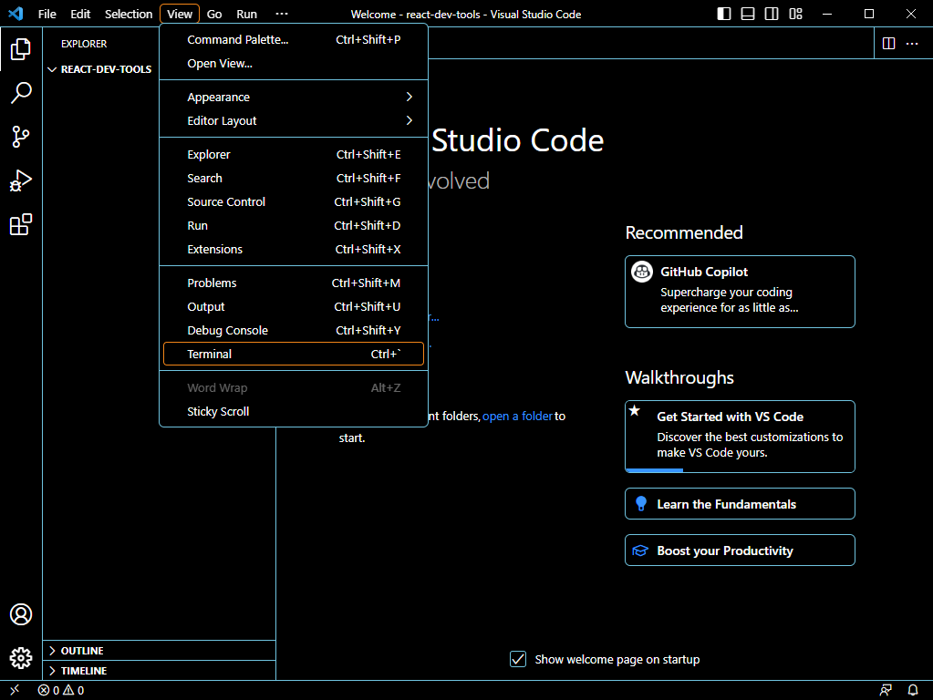Open errors and warnings status indicator

[61, 691]
